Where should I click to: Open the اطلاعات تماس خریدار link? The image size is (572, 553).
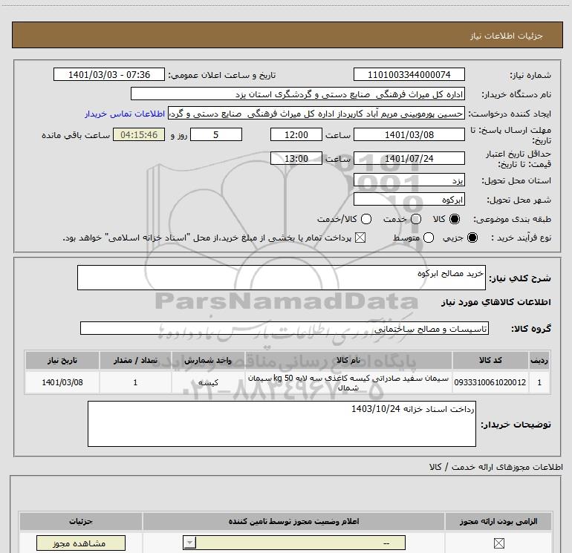pos(125,114)
